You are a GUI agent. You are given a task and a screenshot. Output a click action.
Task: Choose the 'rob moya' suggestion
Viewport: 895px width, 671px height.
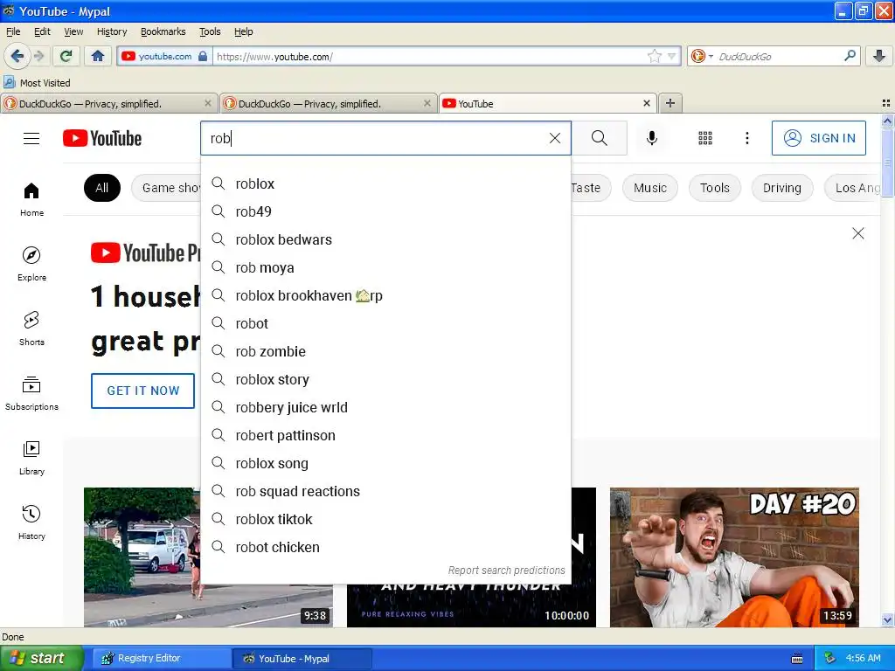point(385,267)
